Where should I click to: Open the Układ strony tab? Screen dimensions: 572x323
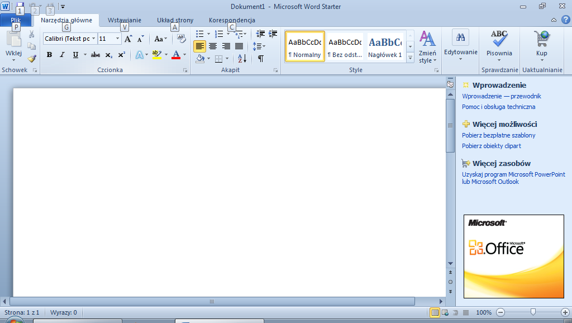tap(175, 20)
